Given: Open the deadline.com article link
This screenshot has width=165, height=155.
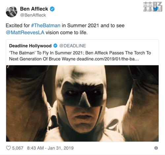Looking at the screenshot, I should click(108, 59).
